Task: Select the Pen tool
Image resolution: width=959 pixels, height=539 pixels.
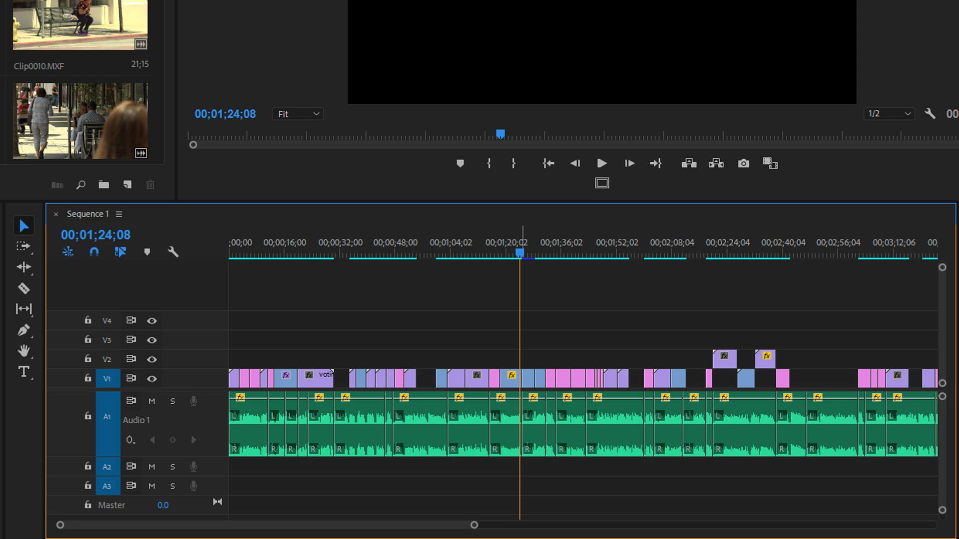Action: (x=23, y=330)
